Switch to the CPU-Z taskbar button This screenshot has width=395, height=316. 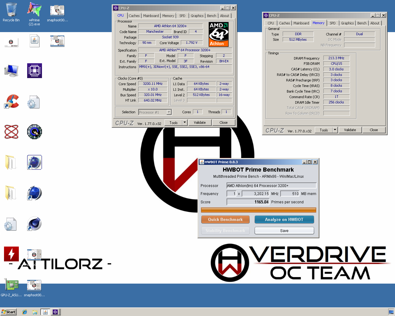click(x=55, y=312)
